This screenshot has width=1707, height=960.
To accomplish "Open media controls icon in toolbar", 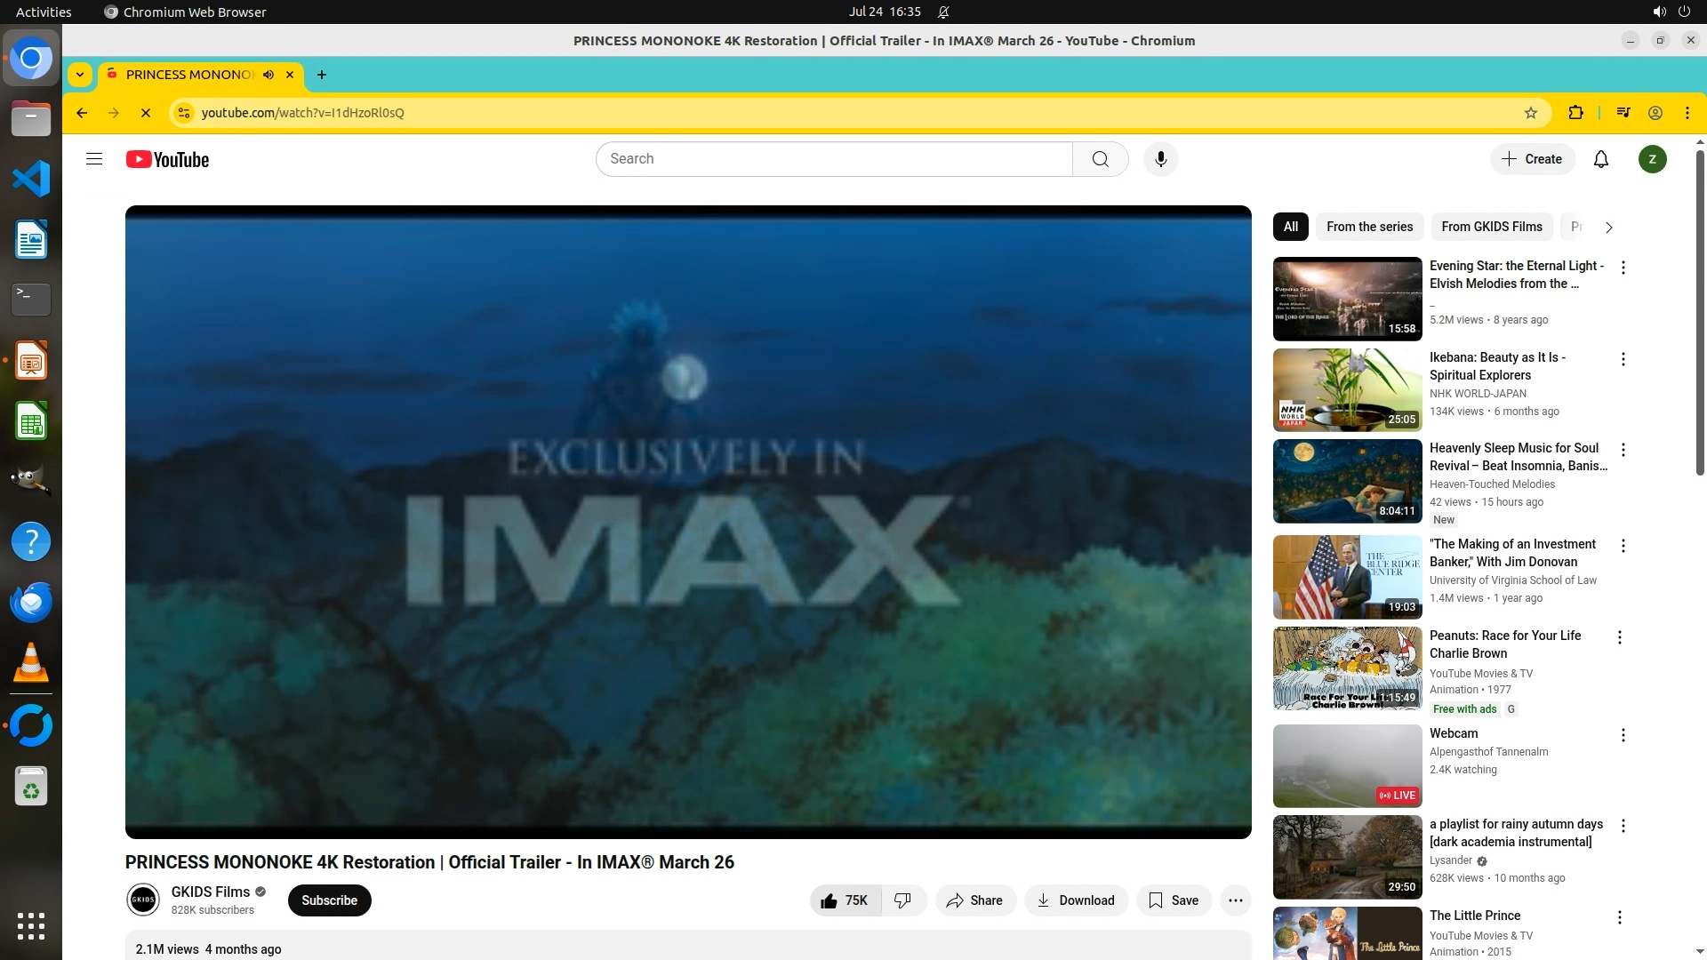I will tap(1623, 113).
